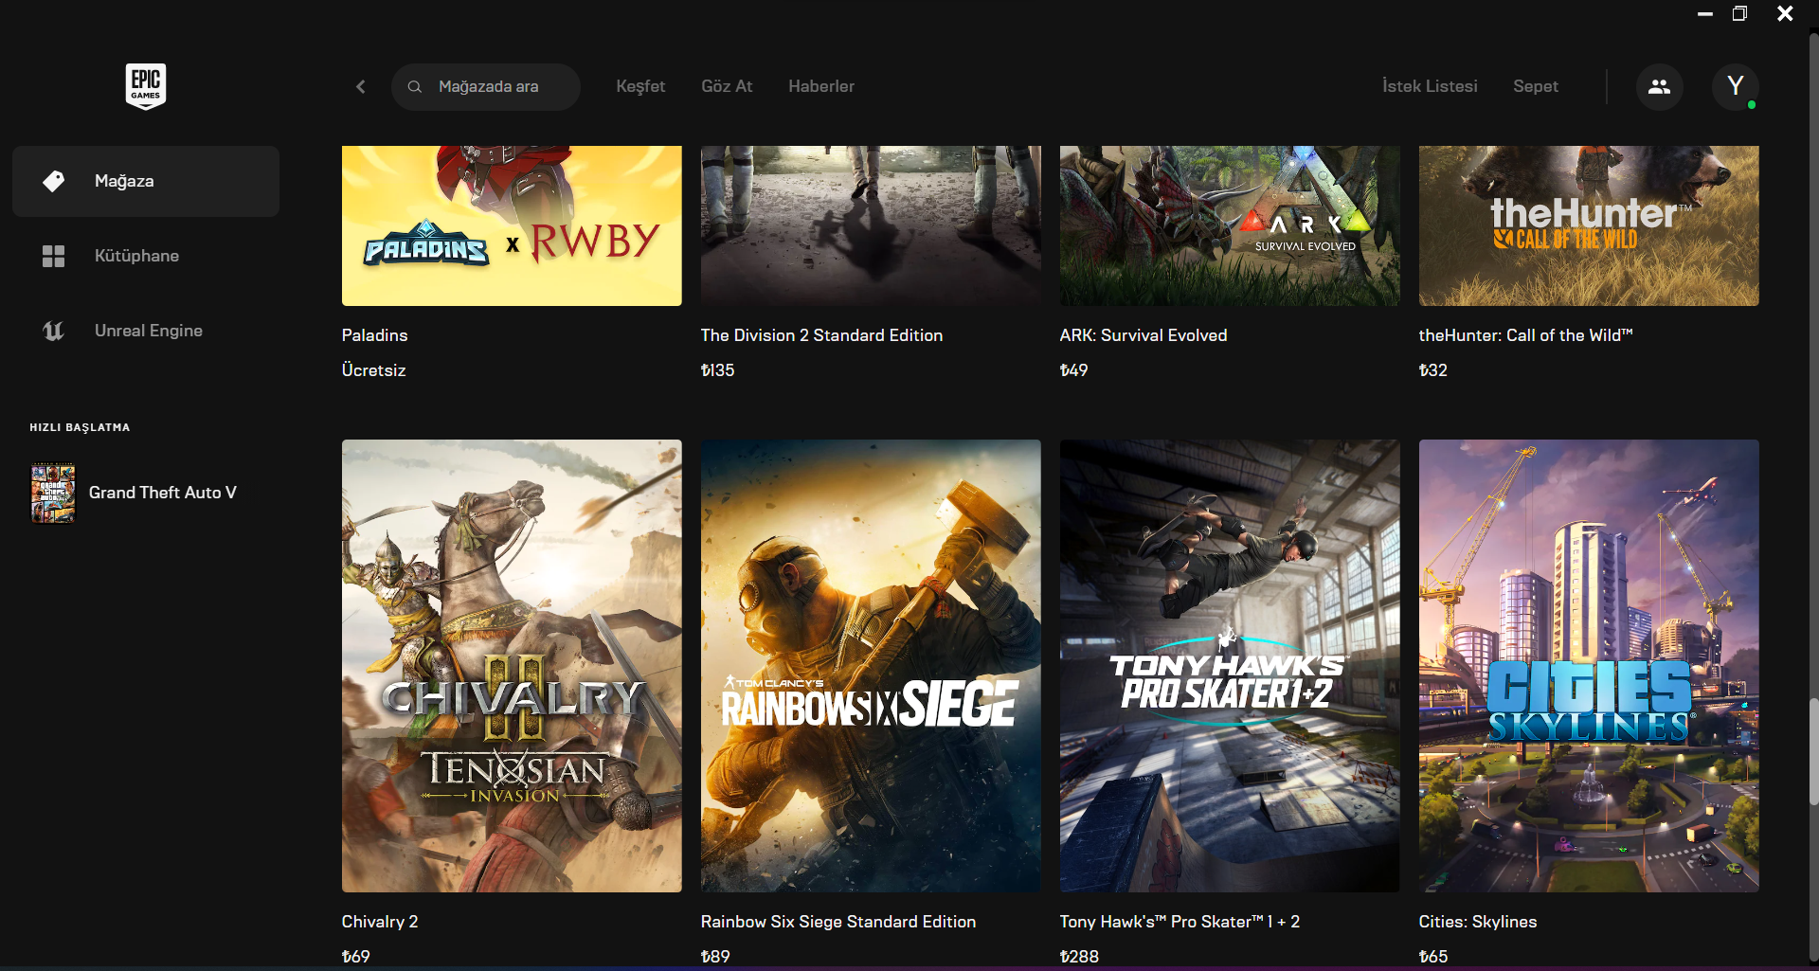The width and height of the screenshot is (1819, 971).
Task: Focus the Mağazada ara search field
Action: point(486,86)
